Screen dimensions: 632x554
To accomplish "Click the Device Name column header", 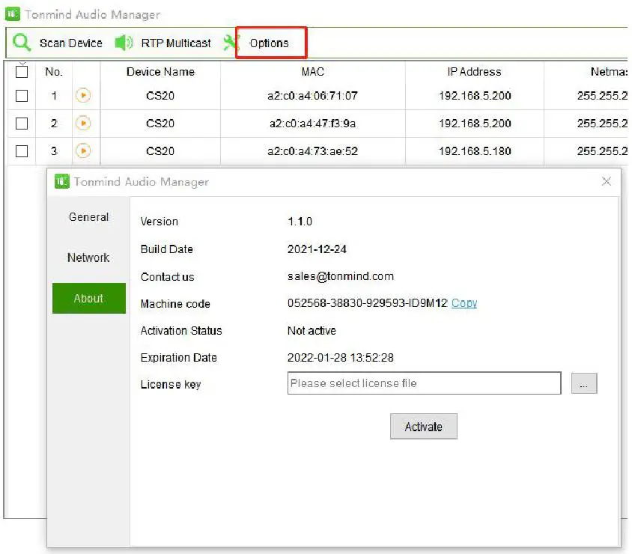I will point(160,72).
